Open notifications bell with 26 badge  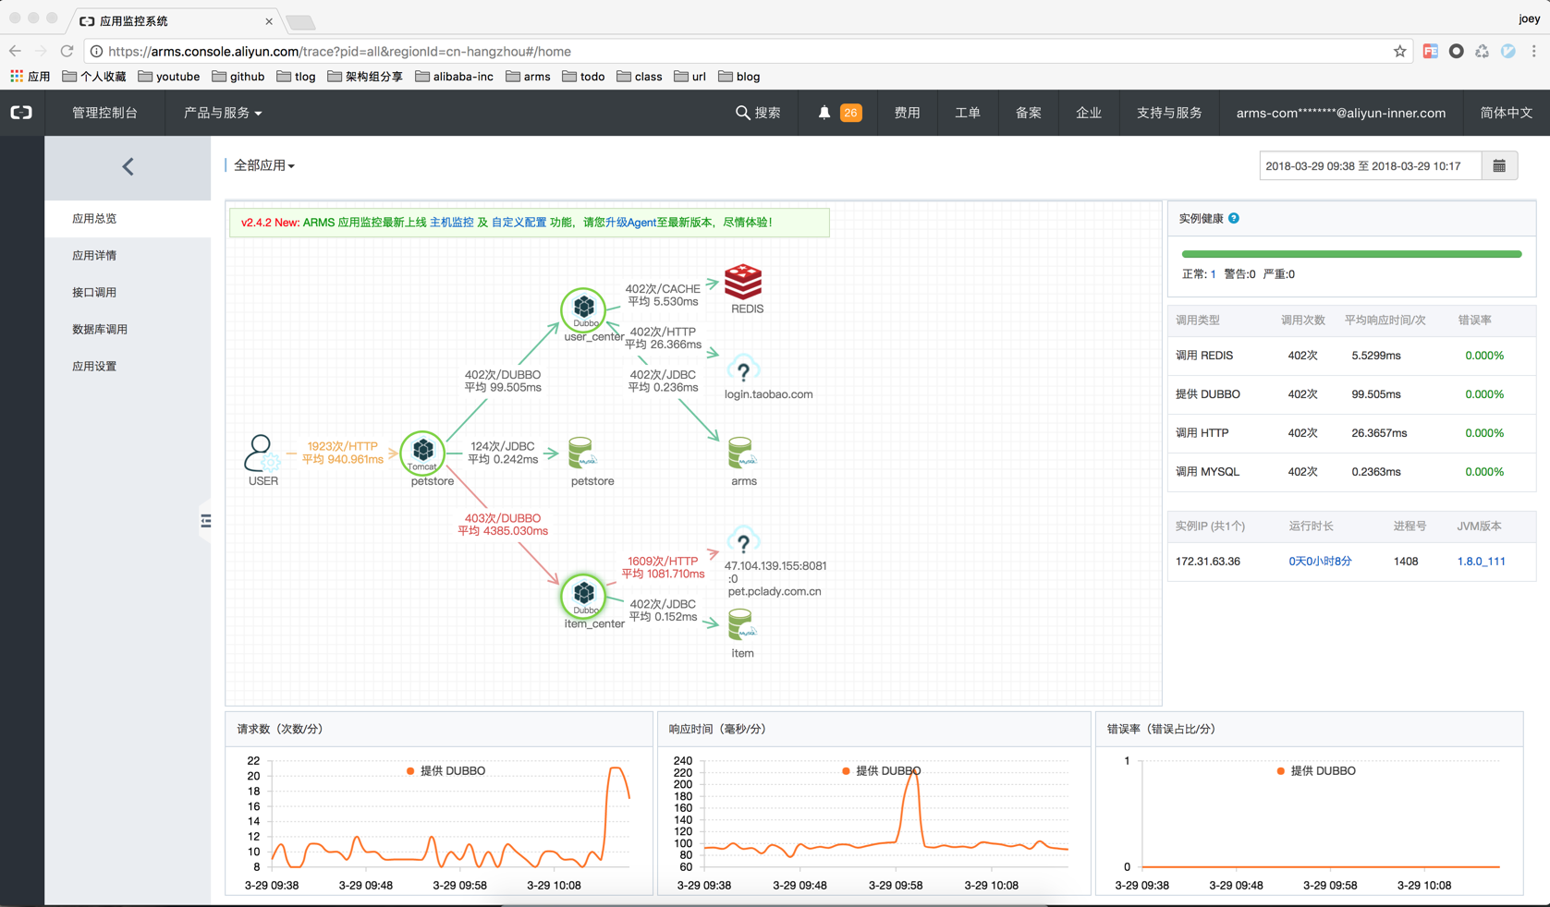(838, 113)
